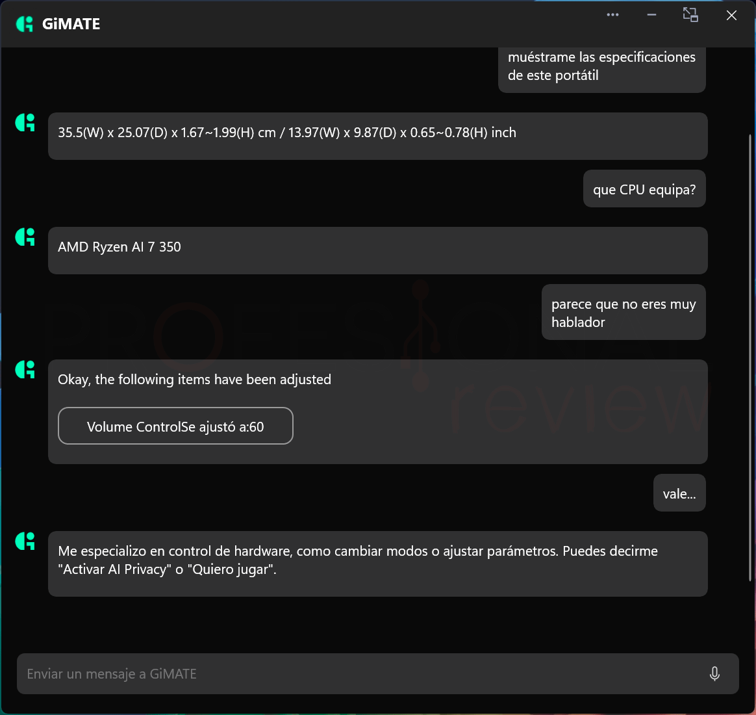
Task: Click GiMATE avatar beside 'Me especializo' reply
Action: (25, 541)
